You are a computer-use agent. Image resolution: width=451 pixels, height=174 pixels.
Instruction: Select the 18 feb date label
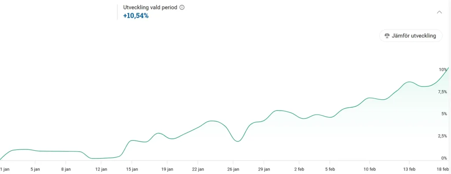[443, 170]
